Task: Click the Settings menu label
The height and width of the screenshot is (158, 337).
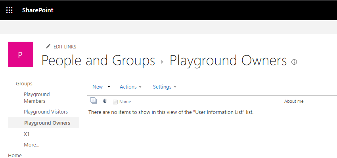Action: pos(162,87)
